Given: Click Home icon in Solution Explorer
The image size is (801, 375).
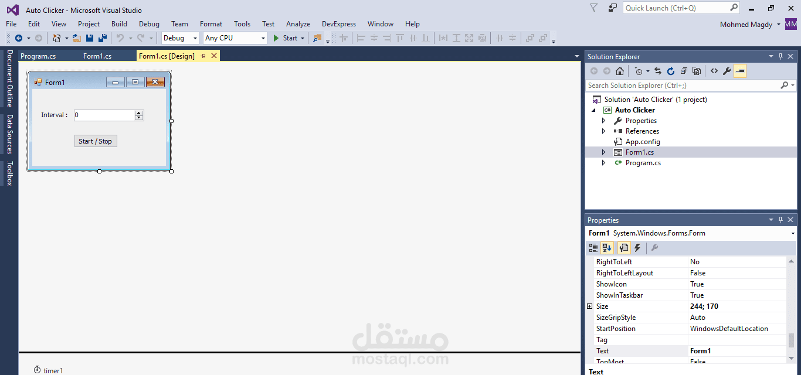Looking at the screenshot, I should click(x=620, y=71).
